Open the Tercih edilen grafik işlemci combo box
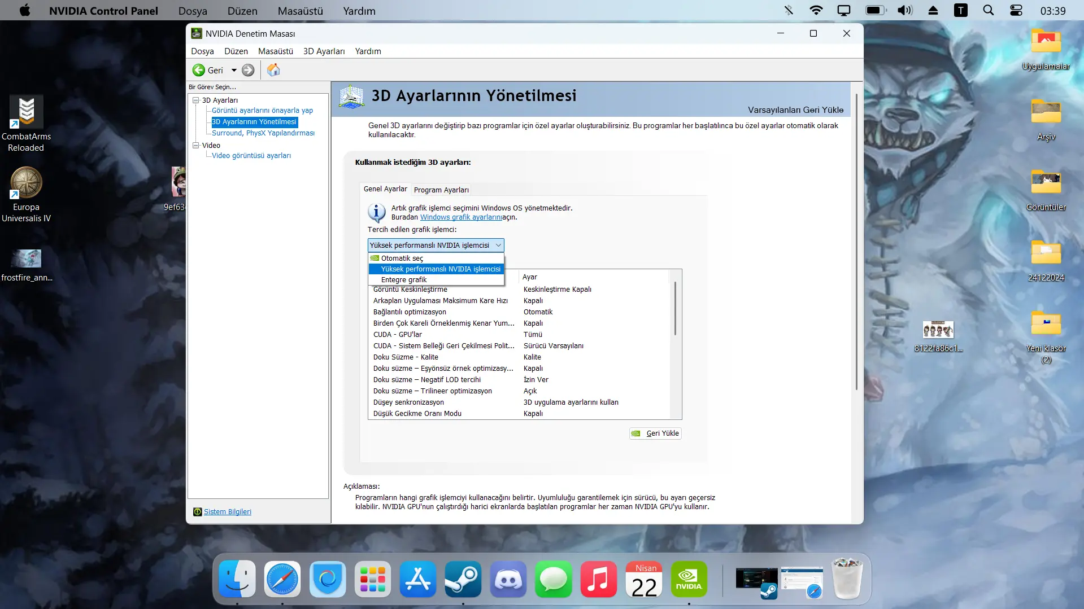Image resolution: width=1084 pixels, height=609 pixels. click(436, 245)
